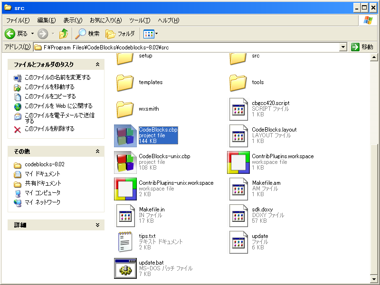Click the Web publish globe icon
This screenshot has width=380, height=285.
[18, 106]
